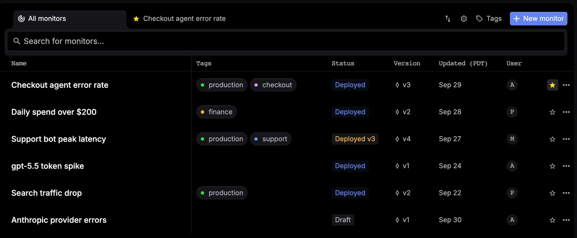Star the Daily spend over $200 monitor
Viewport: 577px width, 238px height.
coord(552,112)
